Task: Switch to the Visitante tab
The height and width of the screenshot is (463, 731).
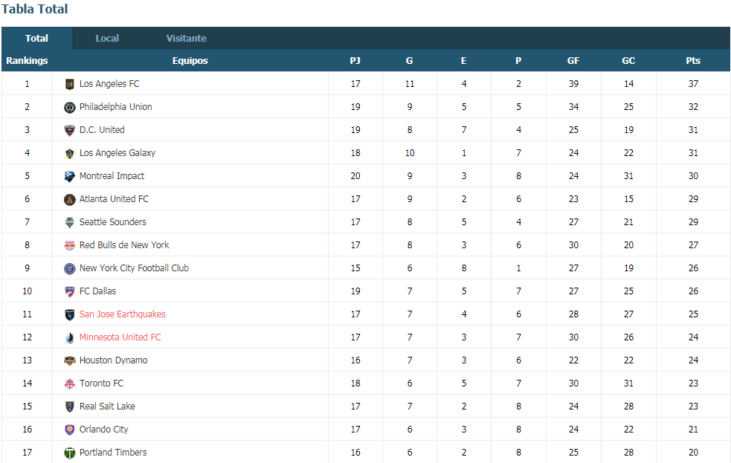Action: point(187,38)
